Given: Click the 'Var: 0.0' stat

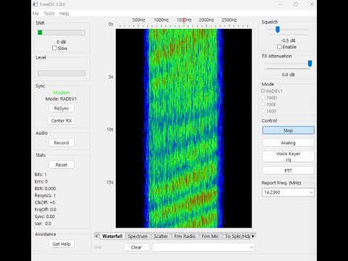Looking at the screenshot, I should pos(43,223).
